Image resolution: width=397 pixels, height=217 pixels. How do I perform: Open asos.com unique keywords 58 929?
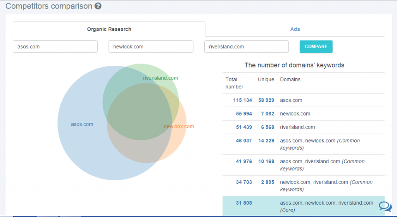[x=266, y=100]
